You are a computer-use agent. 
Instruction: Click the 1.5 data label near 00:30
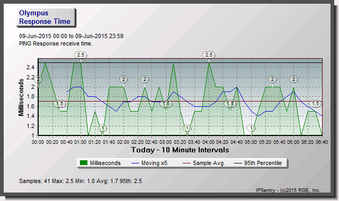[60, 104]
